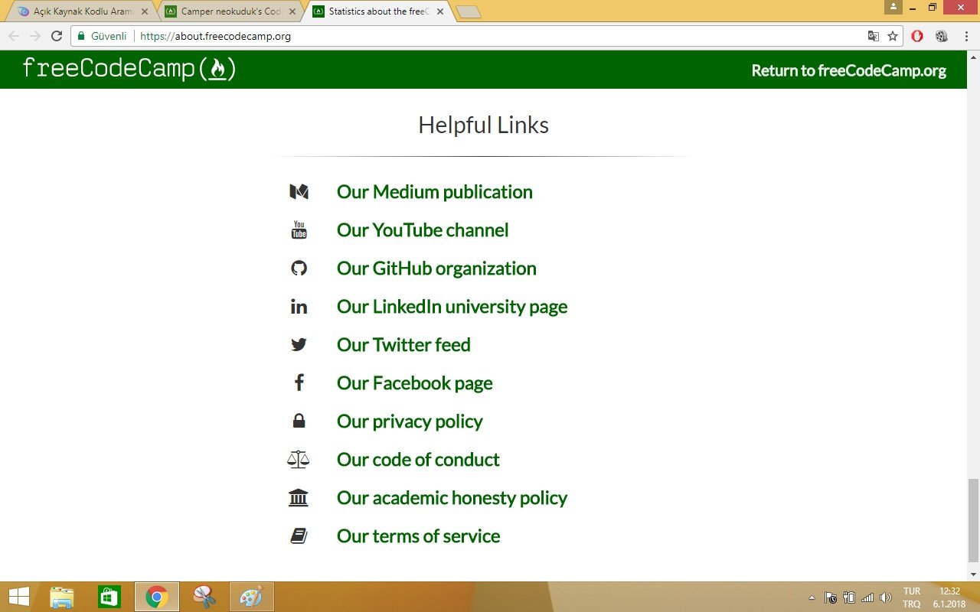Click the balance scales conduct icon
Screen dimensions: 980x612
299,460
